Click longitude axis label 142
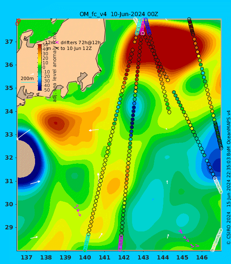Viewport: 231px width, 264px height. [x=124, y=257]
